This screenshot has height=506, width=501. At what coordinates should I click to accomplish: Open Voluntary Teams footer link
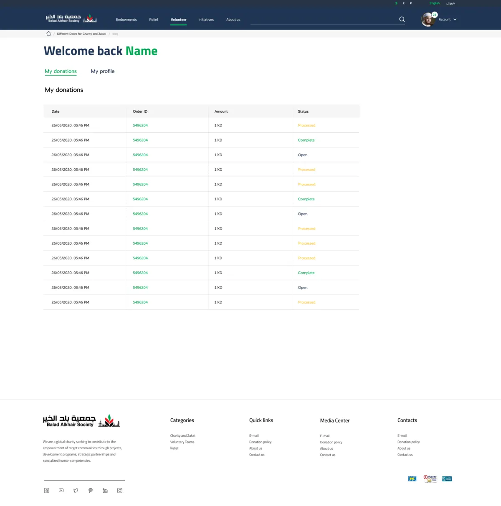[182, 442]
